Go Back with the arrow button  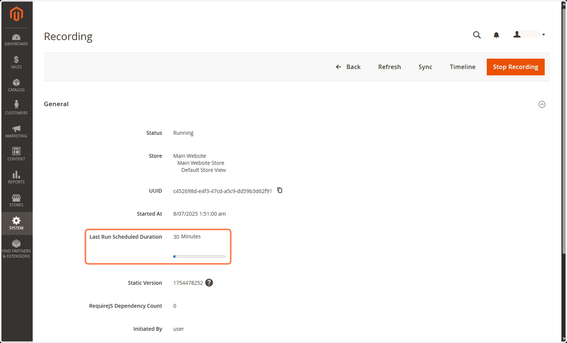click(x=348, y=67)
